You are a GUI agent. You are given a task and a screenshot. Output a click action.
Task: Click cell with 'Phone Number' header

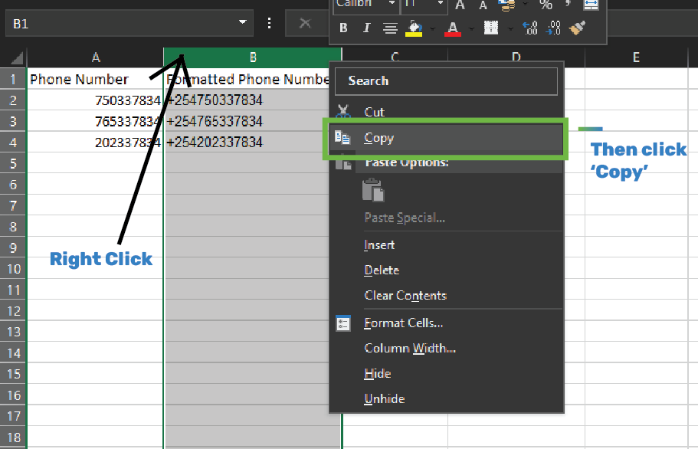pyautogui.click(x=95, y=79)
